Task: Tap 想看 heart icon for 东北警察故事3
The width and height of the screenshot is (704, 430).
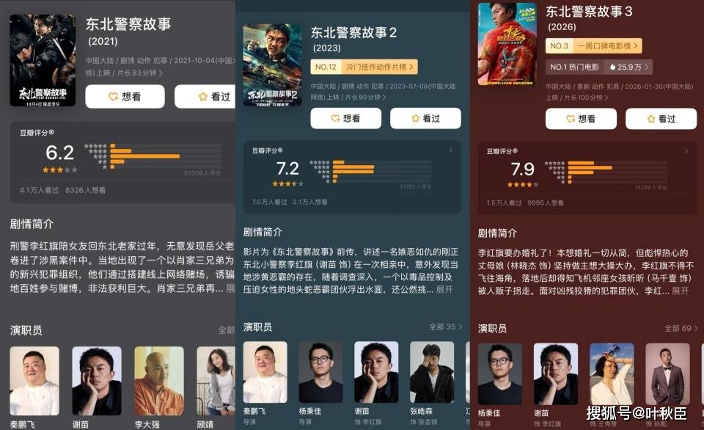Action: pos(571,119)
